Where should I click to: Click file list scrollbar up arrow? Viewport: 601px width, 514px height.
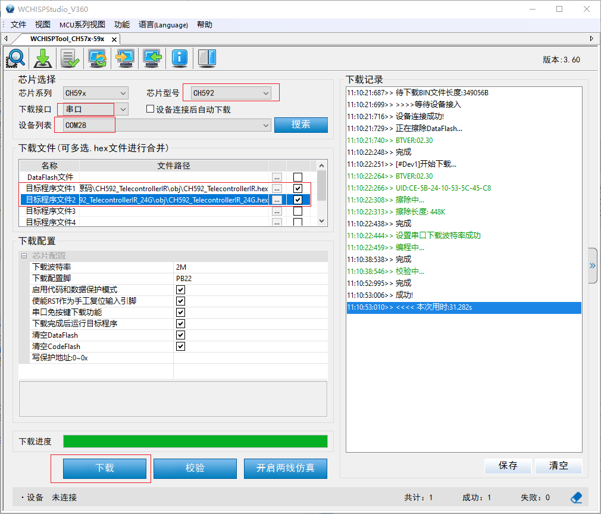click(x=321, y=166)
